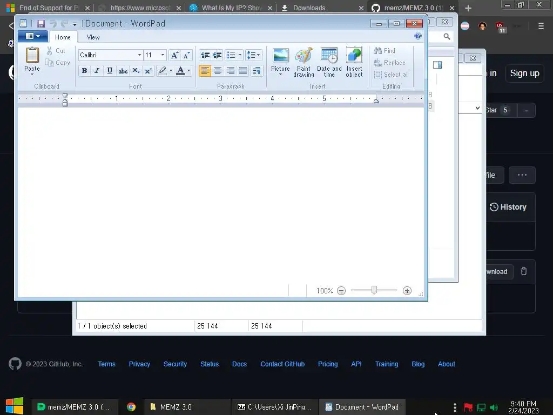Open the WordPad application menu button

point(32,36)
